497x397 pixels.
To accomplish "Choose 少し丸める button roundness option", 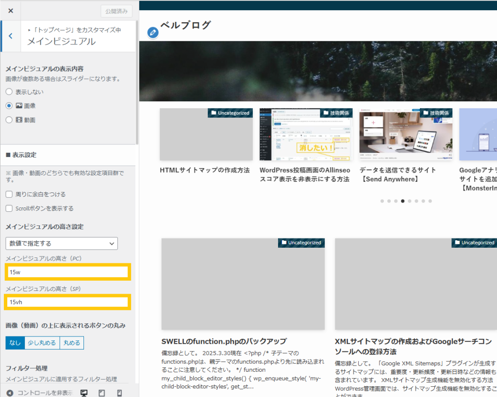I will [x=42, y=343].
